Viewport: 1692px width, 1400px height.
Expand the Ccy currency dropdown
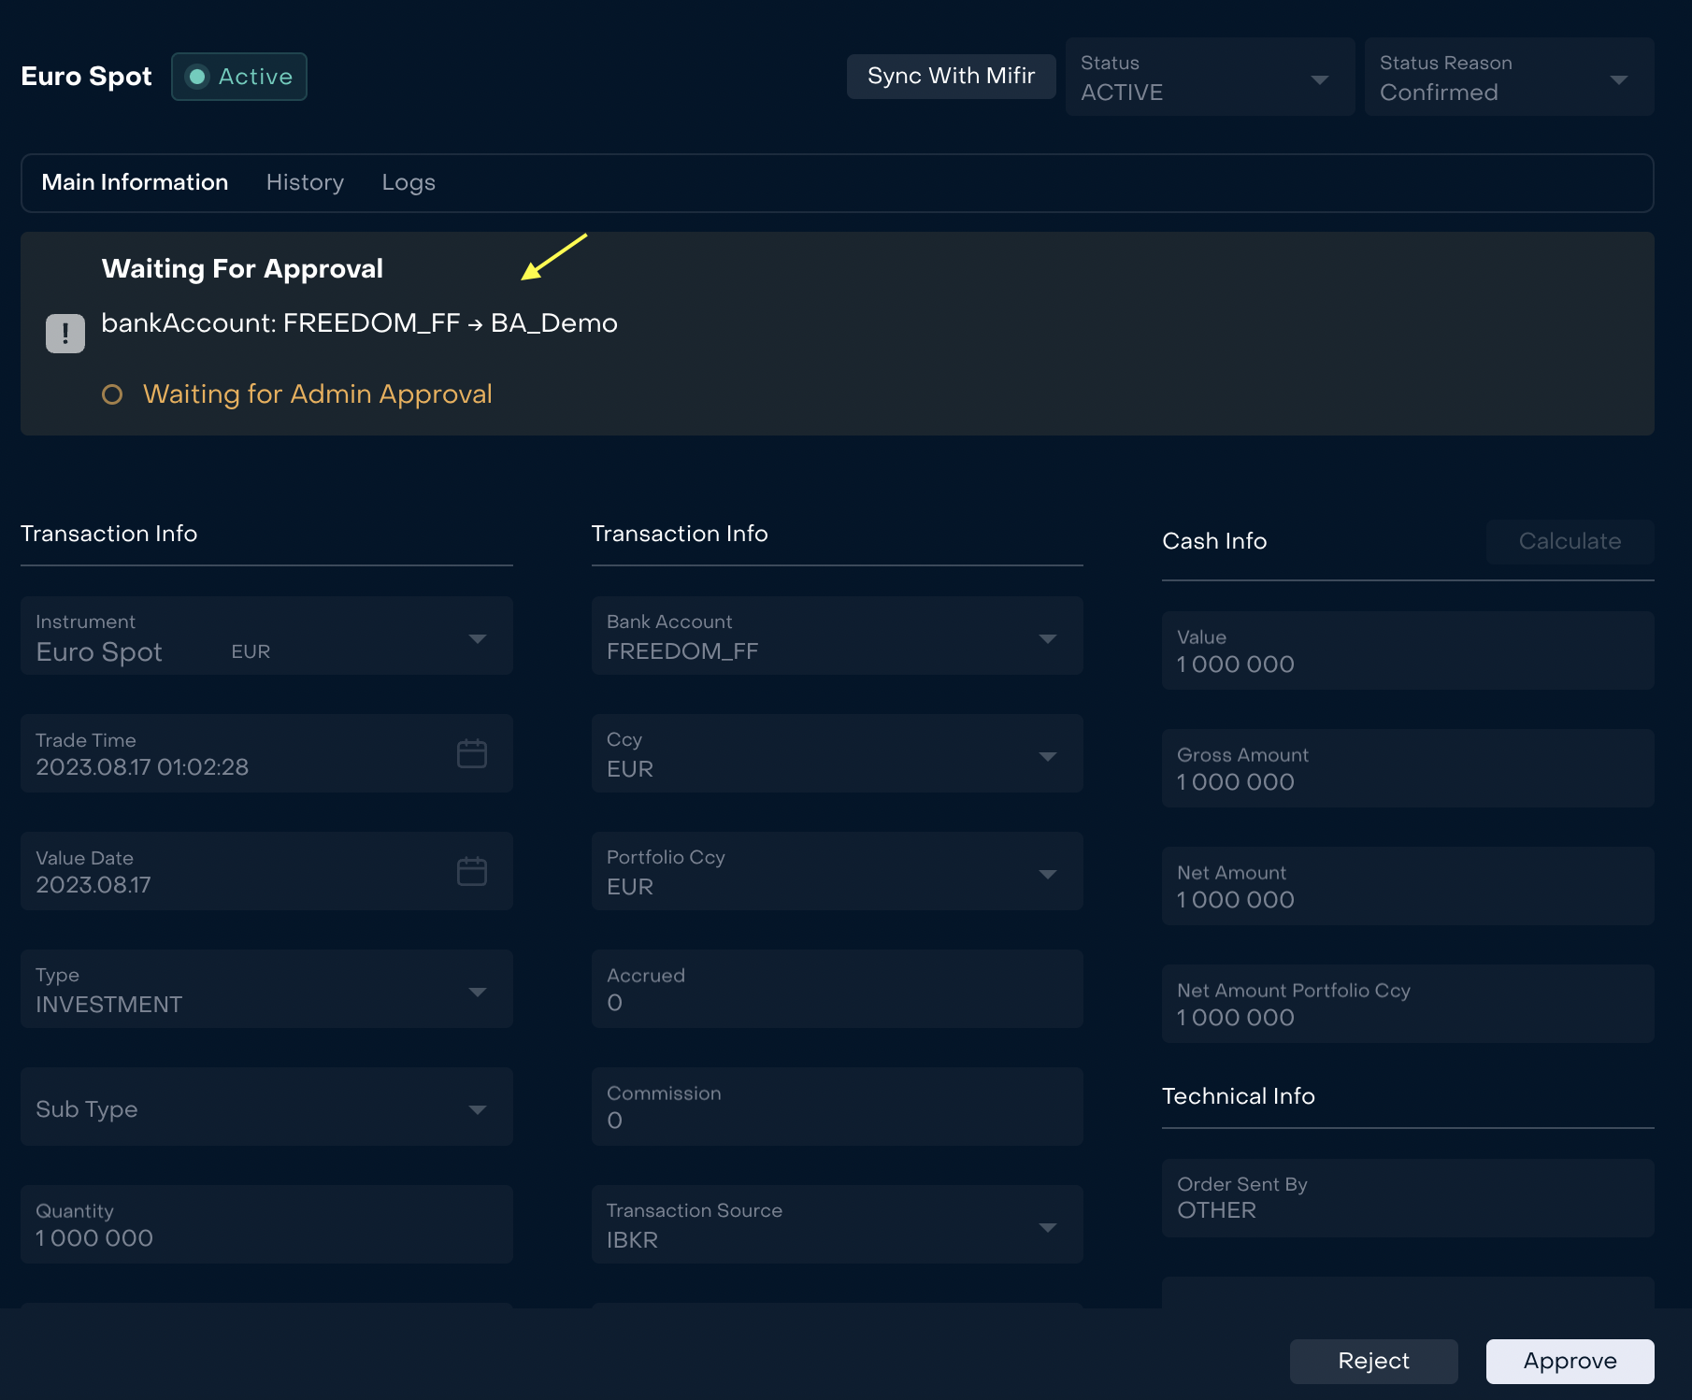point(1047,755)
